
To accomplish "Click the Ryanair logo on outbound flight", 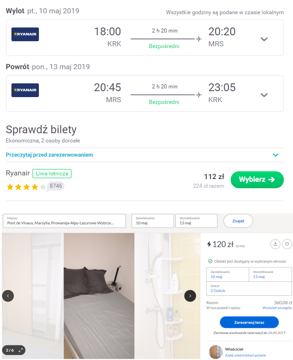I will click(x=25, y=34).
